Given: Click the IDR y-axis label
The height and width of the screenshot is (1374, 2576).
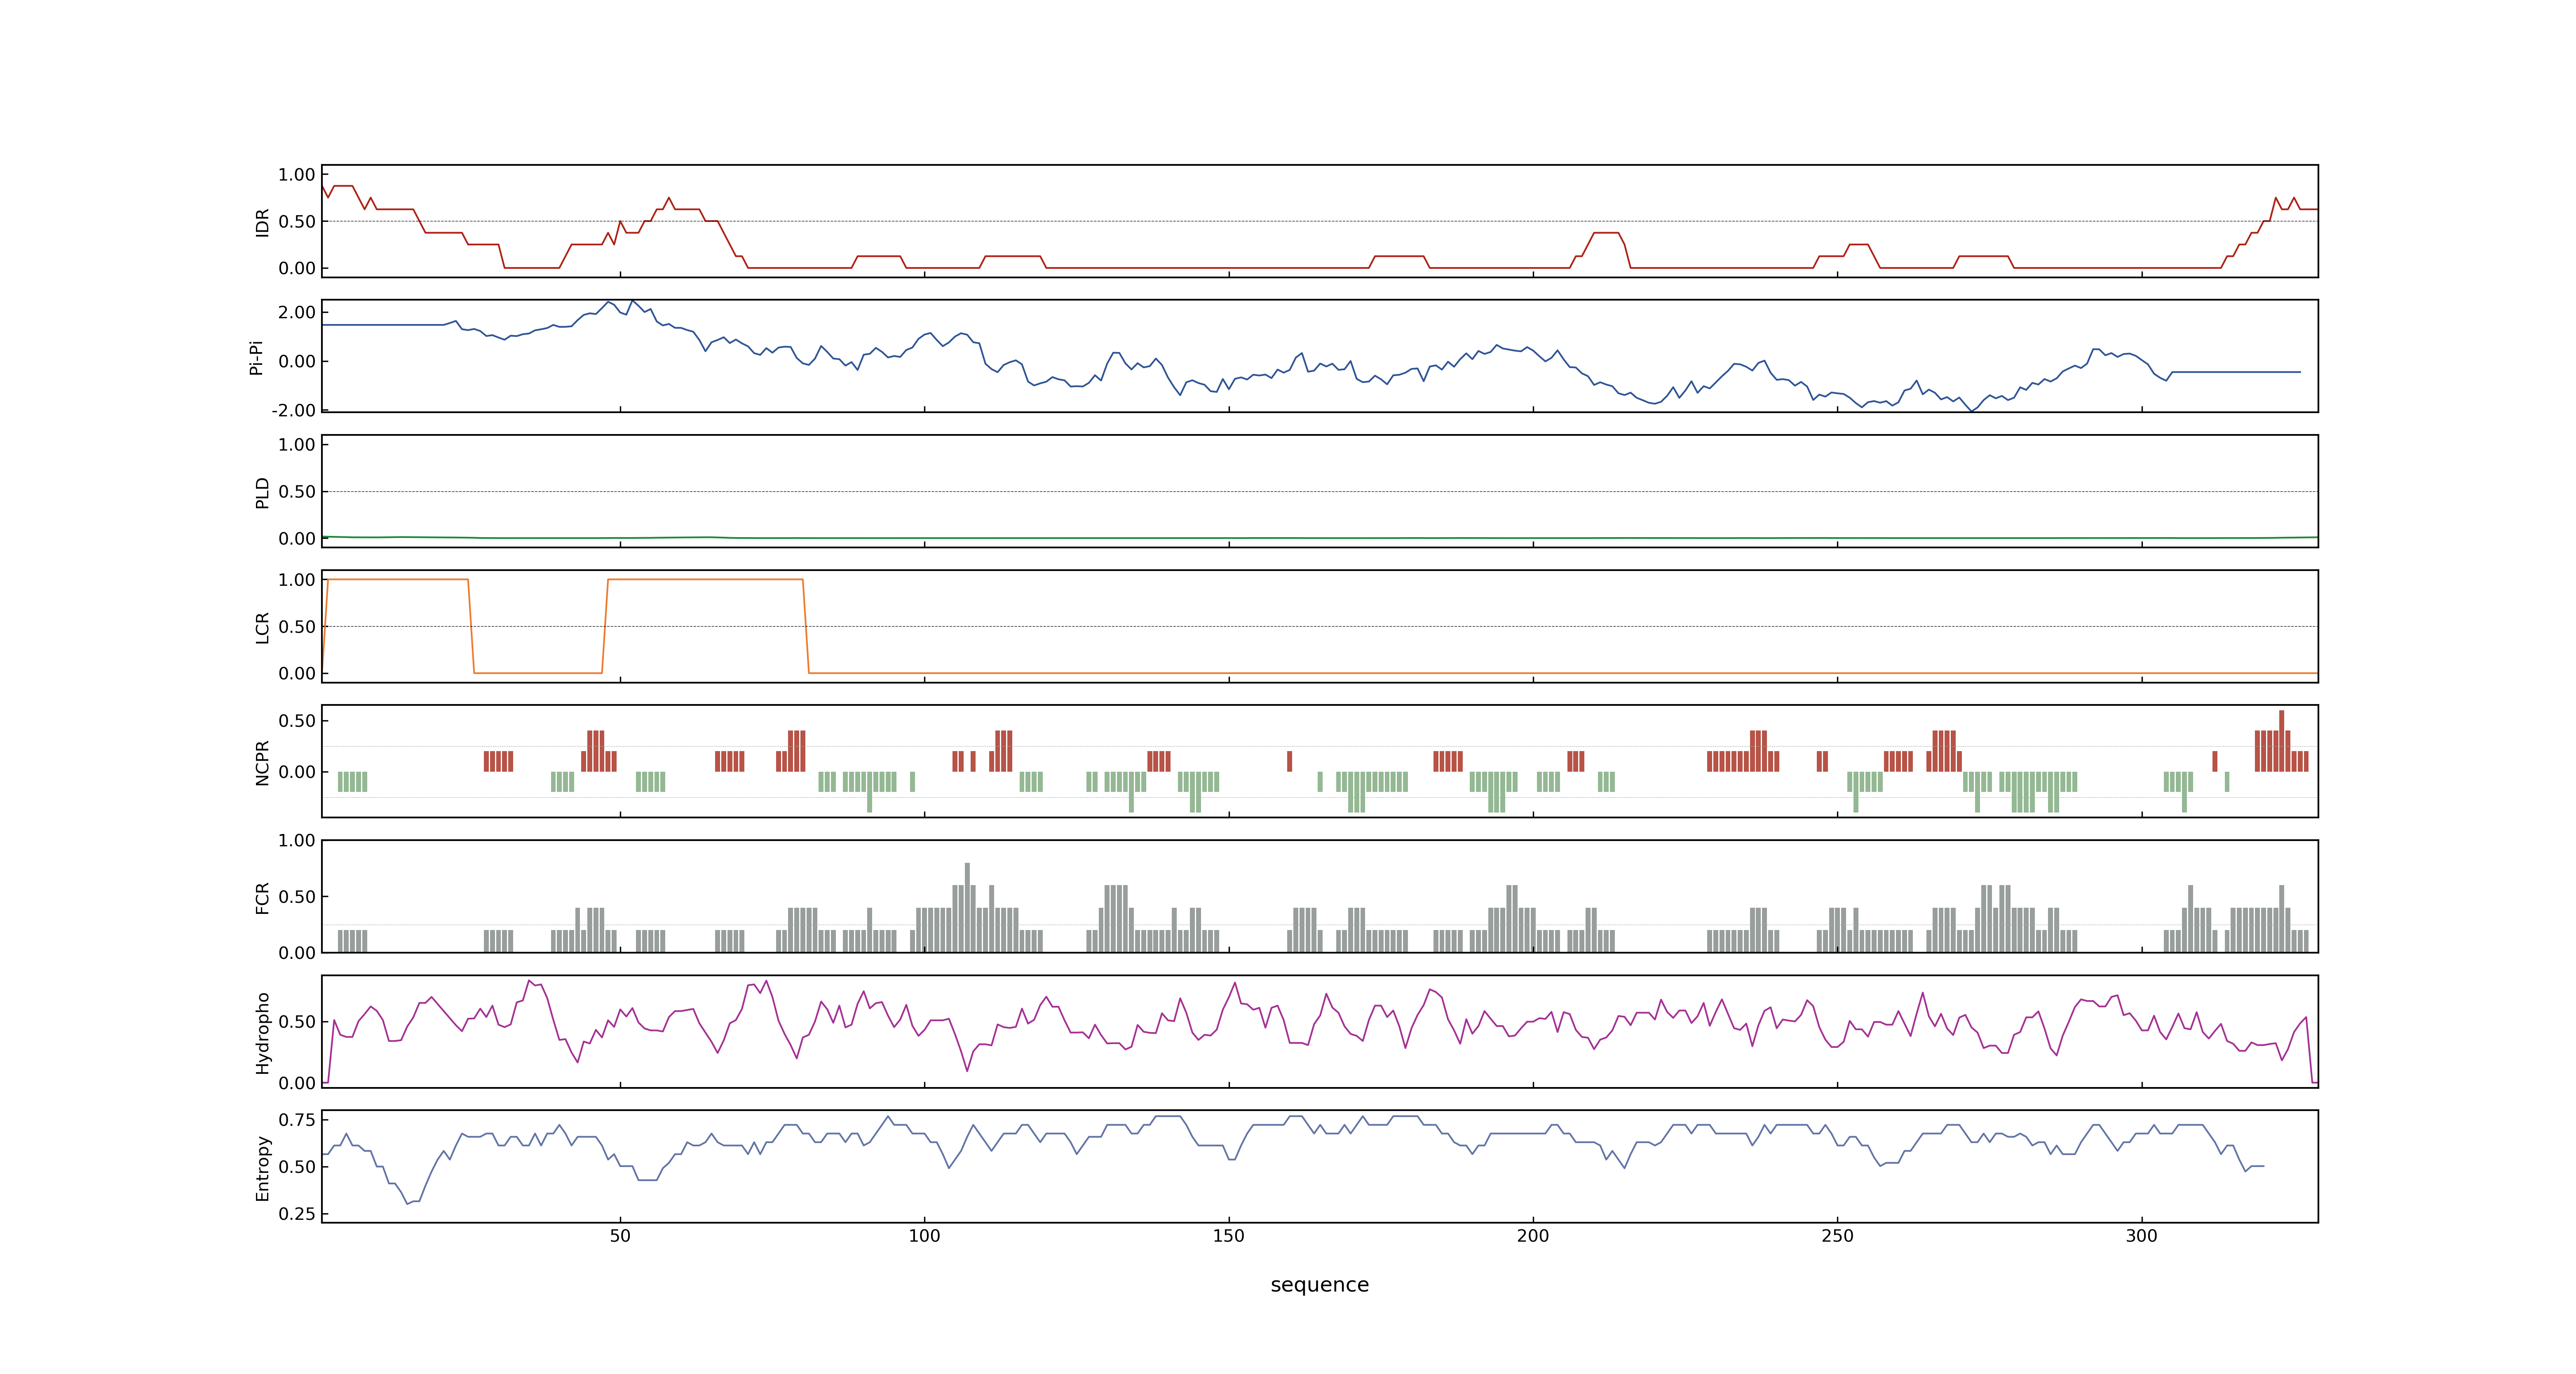Looking at the screenshot, I should tap(263, 222).
